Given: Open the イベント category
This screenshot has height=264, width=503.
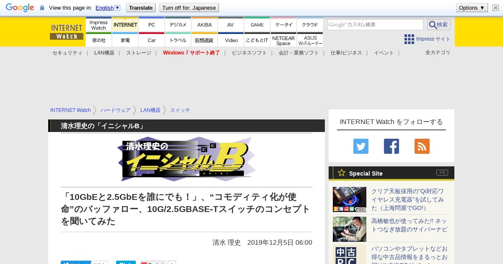Looking at the screenshot, I should [384, 53].
